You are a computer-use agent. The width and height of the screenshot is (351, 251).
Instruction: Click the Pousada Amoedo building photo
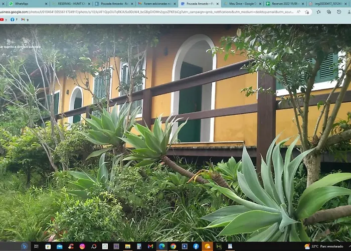[175, 133]
